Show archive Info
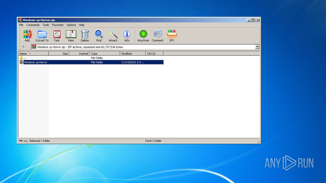The width and height of the screenshot is (326, 183). pyautogui.click(x=127, y=36)
